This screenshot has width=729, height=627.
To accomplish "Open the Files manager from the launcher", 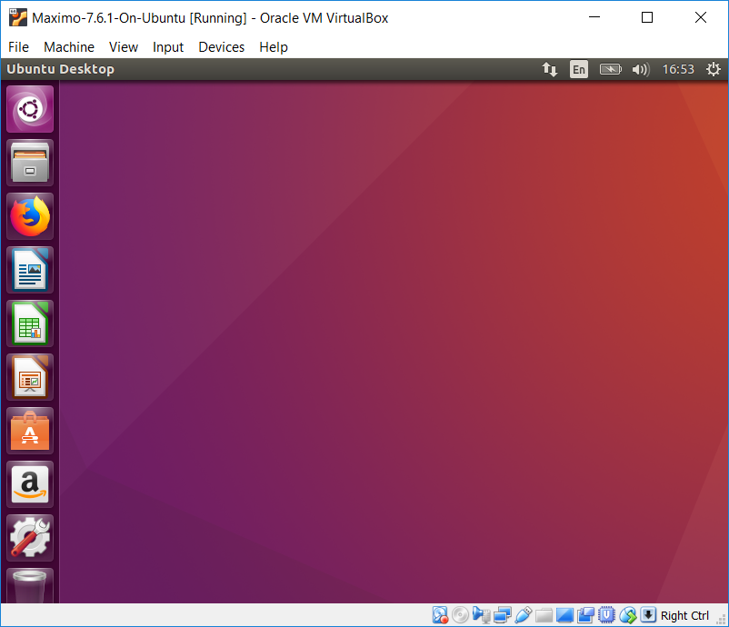I will pos(30,163).
